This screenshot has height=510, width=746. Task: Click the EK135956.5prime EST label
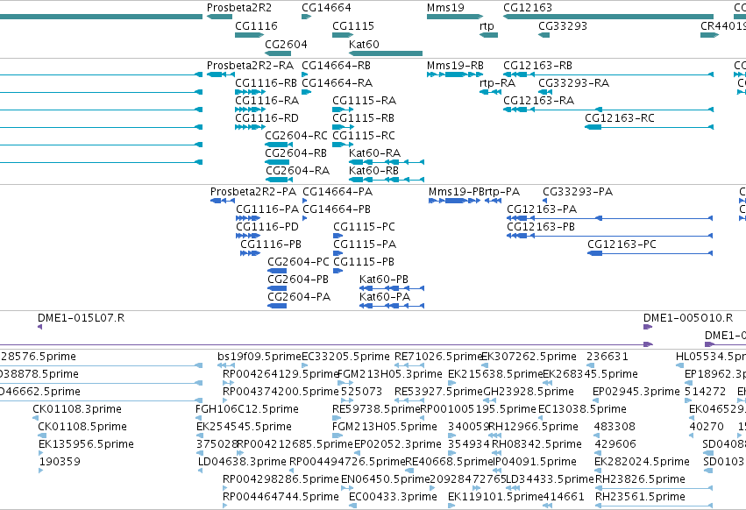[x=86, y=444]
